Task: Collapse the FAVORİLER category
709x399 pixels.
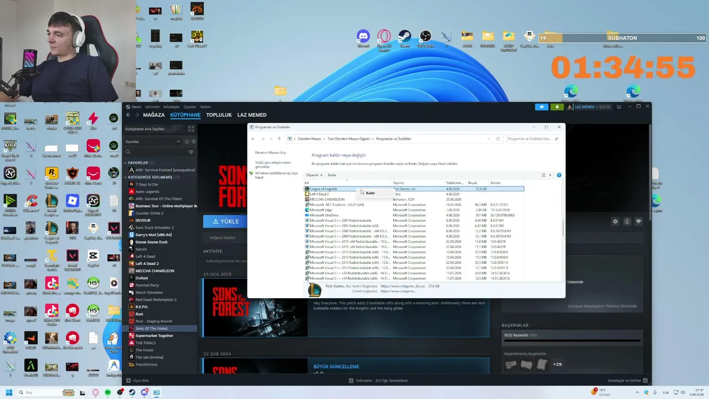Action: coord(125,163)
